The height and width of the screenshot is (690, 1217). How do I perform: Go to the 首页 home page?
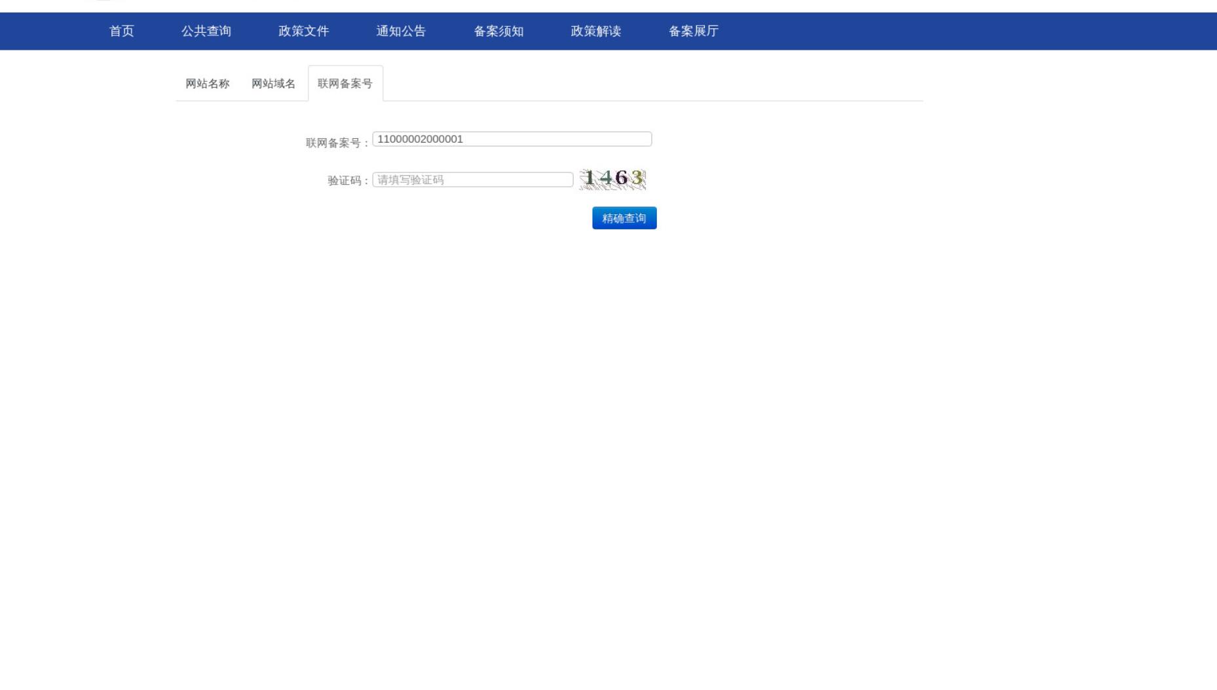pos(121,31)
